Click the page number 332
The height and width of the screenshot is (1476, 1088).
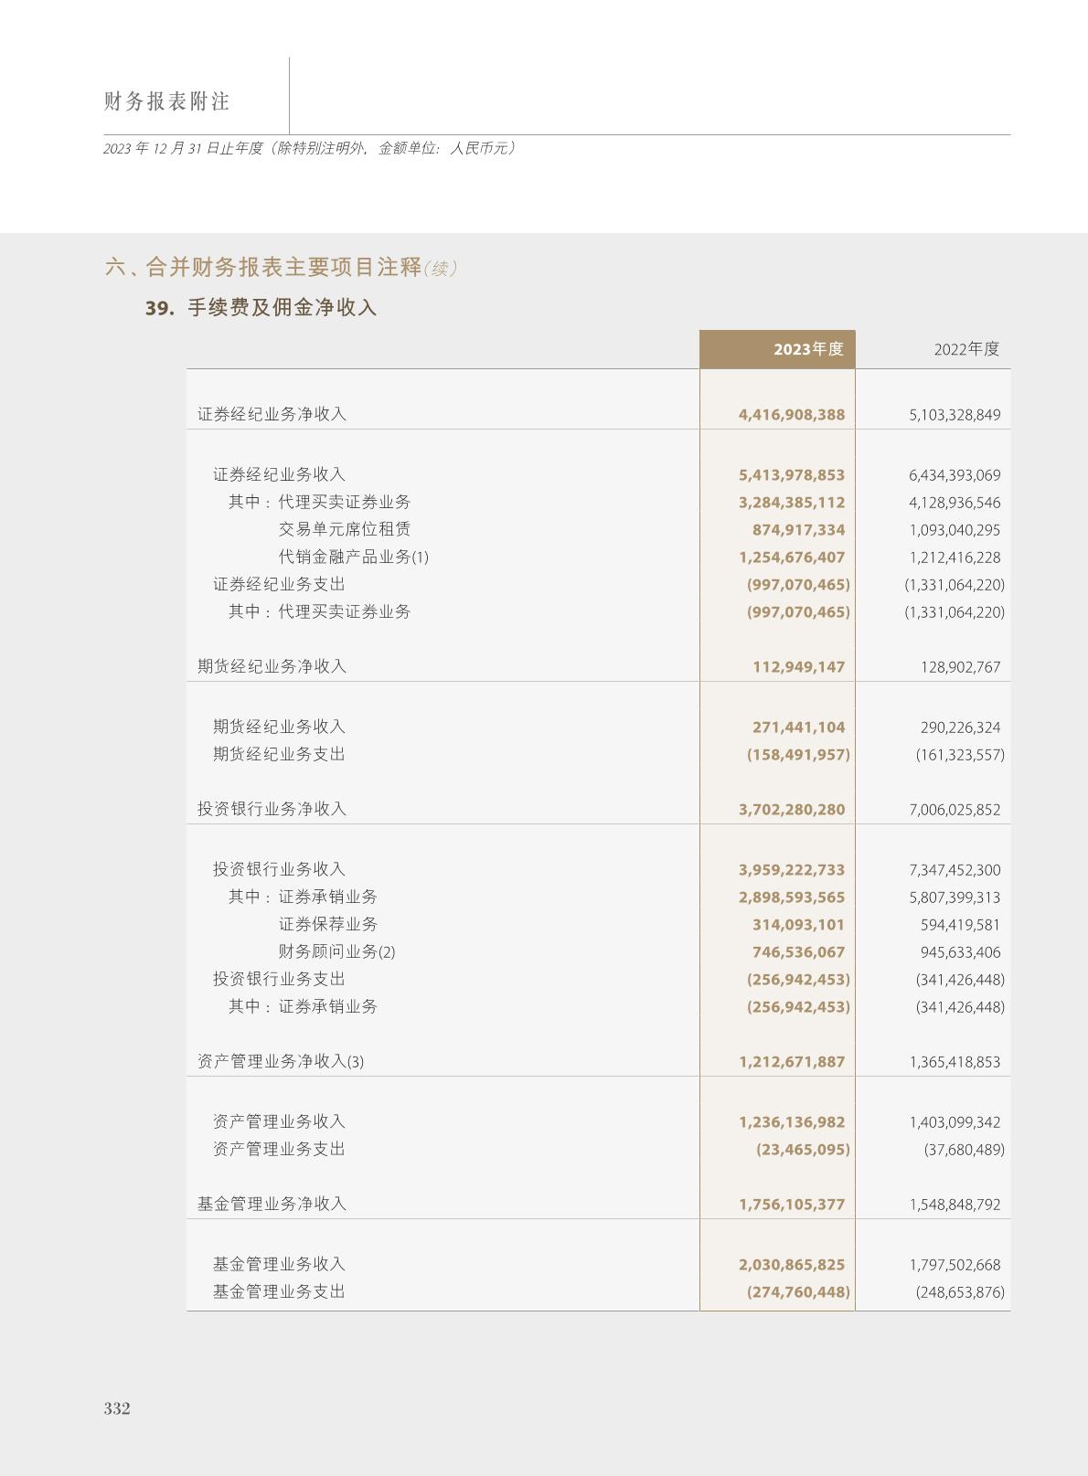117,1408
